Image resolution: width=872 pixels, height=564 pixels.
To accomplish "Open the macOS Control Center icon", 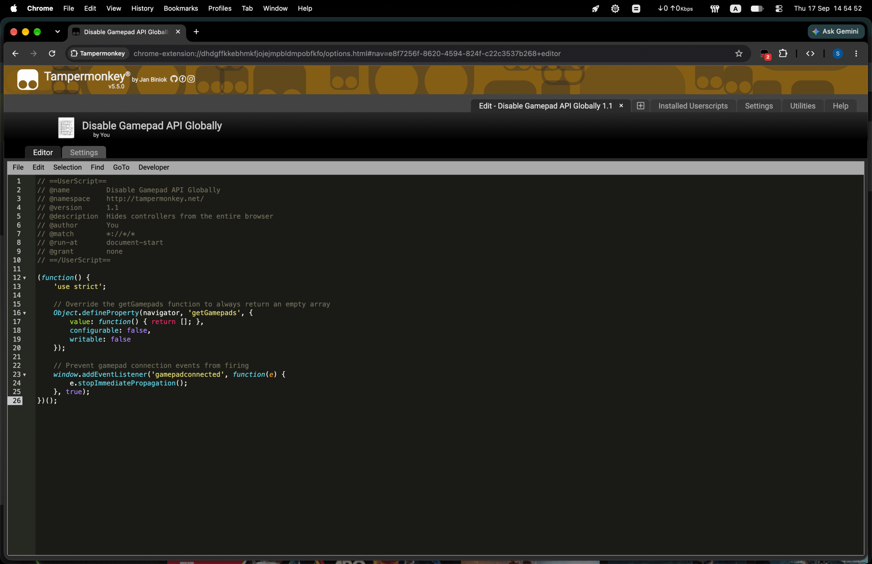I will (779, 9).
